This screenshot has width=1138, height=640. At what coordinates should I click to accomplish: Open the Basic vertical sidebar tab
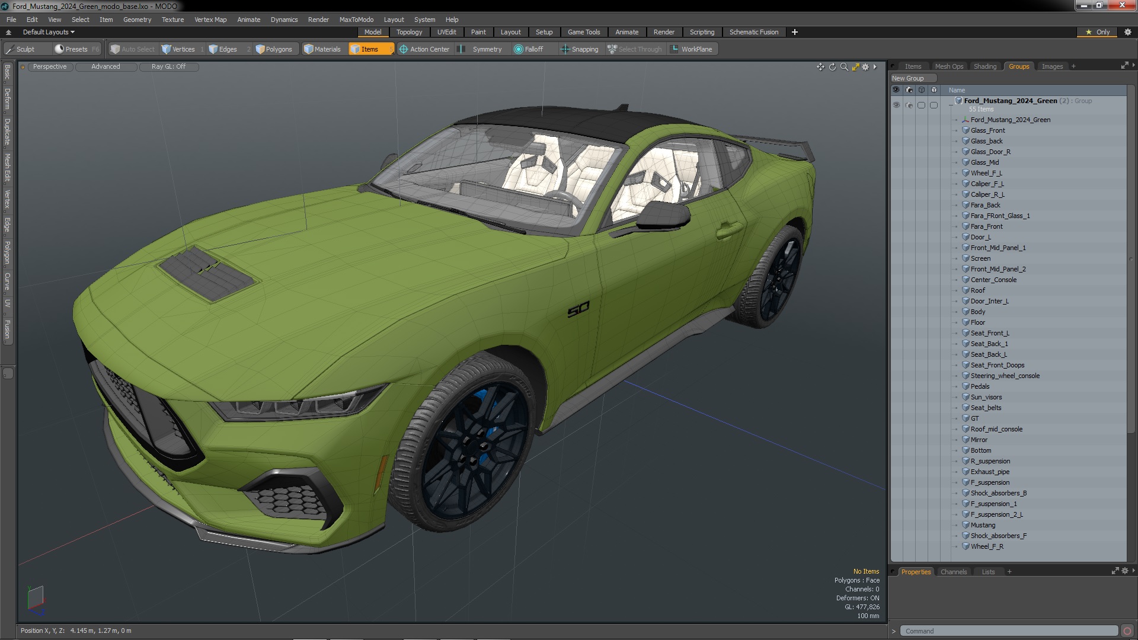point(8,72)
